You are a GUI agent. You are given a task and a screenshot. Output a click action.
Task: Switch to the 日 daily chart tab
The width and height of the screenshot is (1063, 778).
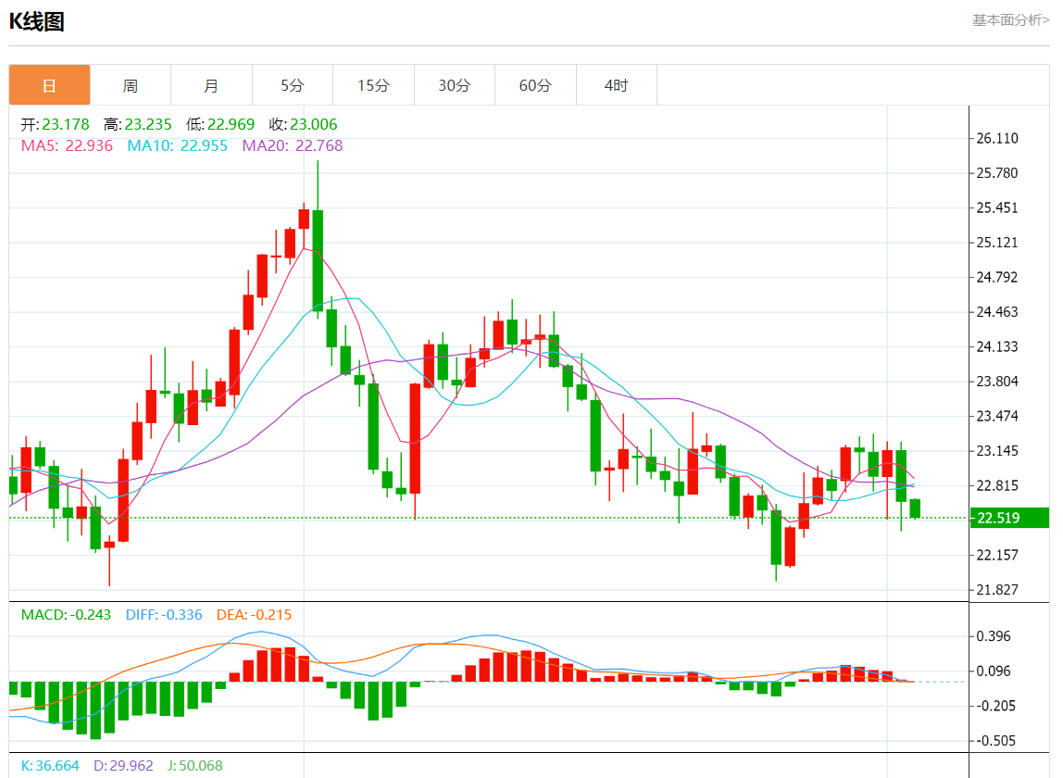[x=49, y=85]
